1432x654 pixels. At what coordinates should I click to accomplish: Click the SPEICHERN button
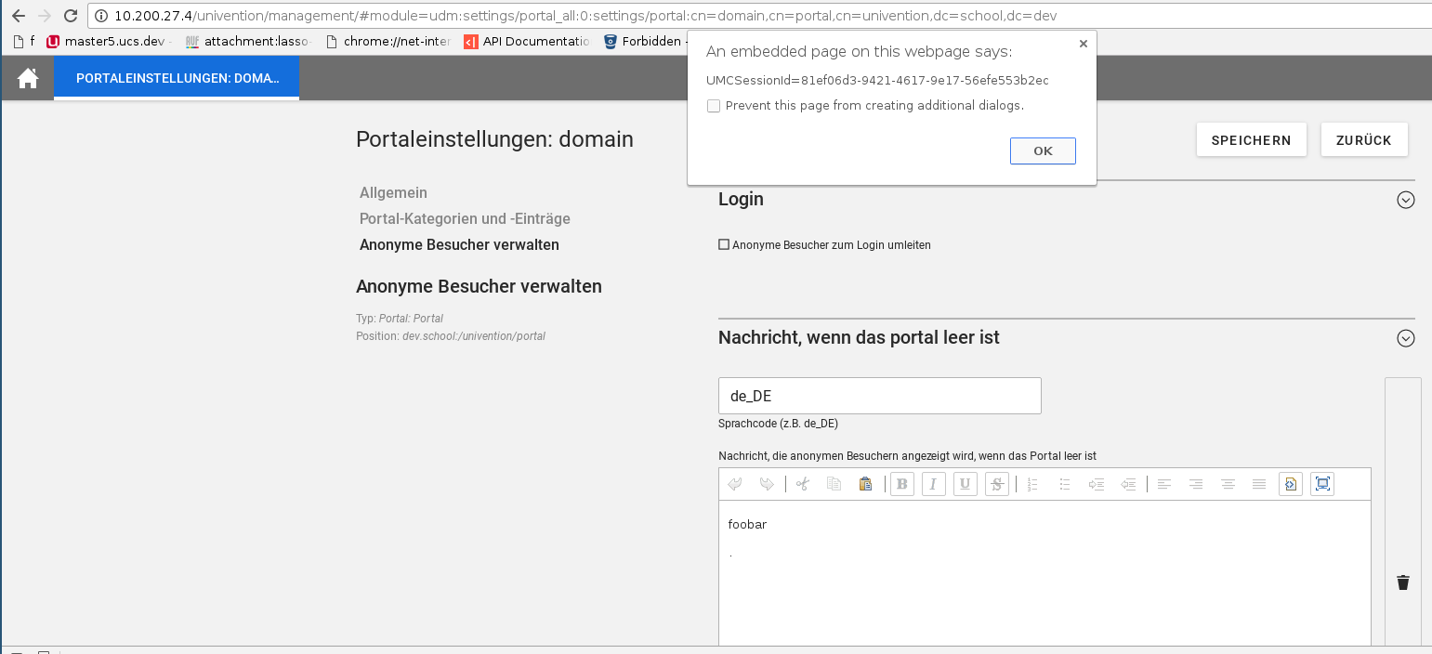(x=1251, y=140)
